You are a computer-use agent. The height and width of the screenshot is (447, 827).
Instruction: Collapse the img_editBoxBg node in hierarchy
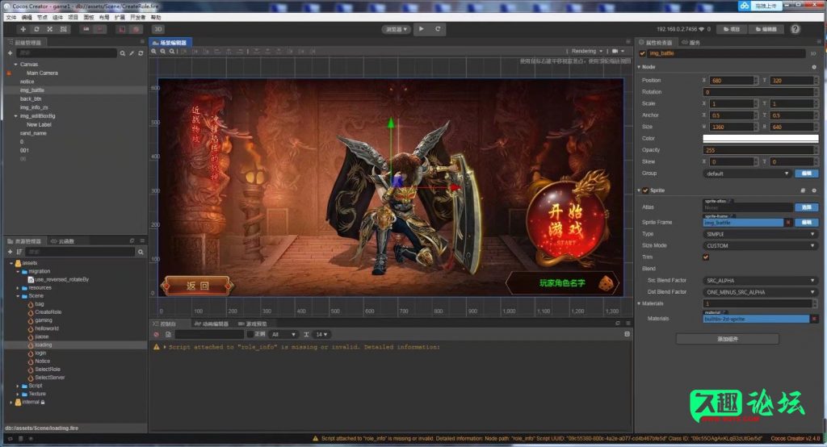coord(16,116)
